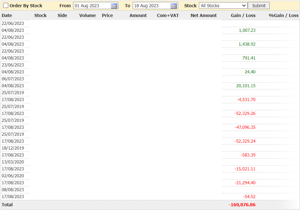The image size is (301, 211).
Task: Select the gain value 20,101.15
Action: point(246,86)
